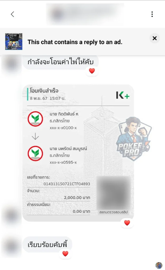Image resolution: width=165 pixels, height=270 pixels.
Task: Tap heart reaction on last message
Action: [65, 254]
